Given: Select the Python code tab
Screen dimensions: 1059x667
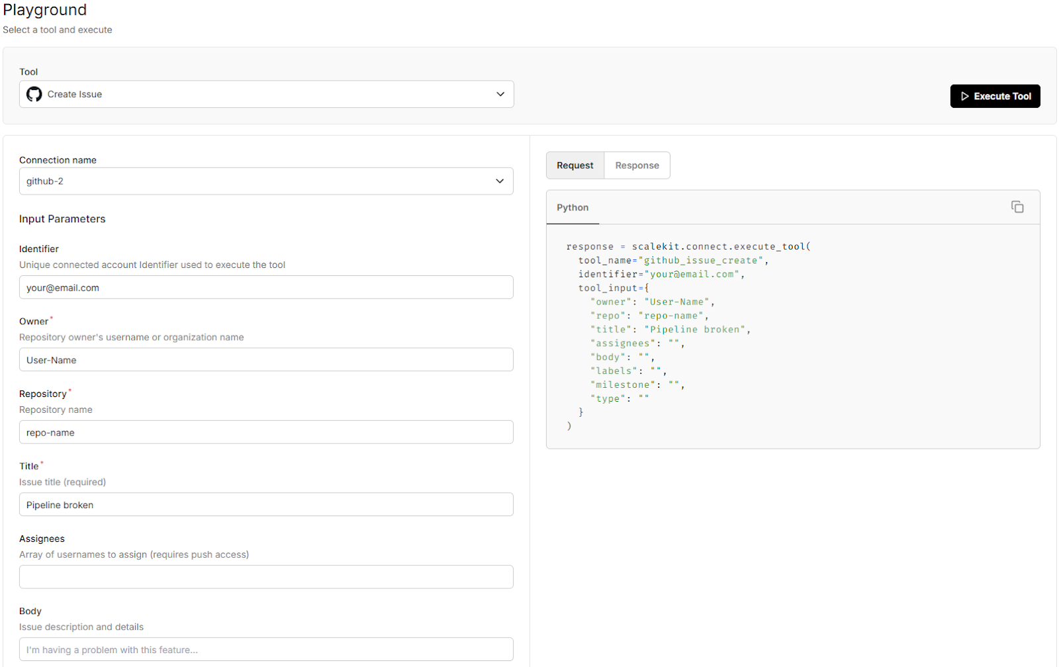Looking at the screenshot, I should (x=573, y=208).
